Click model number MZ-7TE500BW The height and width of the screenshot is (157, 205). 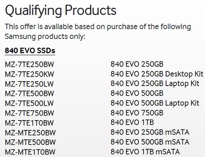pyautogui.click(x=30, y=93)
